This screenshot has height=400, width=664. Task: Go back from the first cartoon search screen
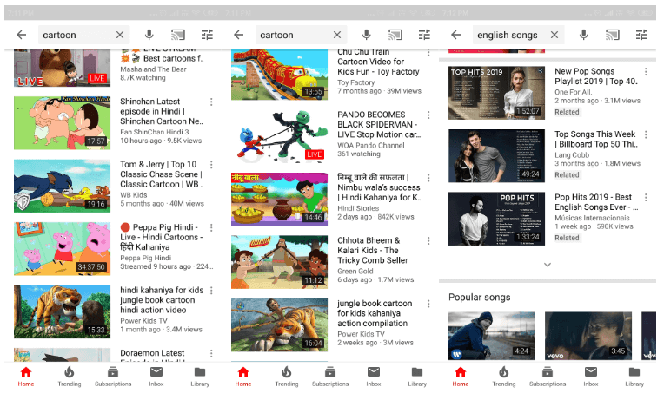(x=21, y=35)
